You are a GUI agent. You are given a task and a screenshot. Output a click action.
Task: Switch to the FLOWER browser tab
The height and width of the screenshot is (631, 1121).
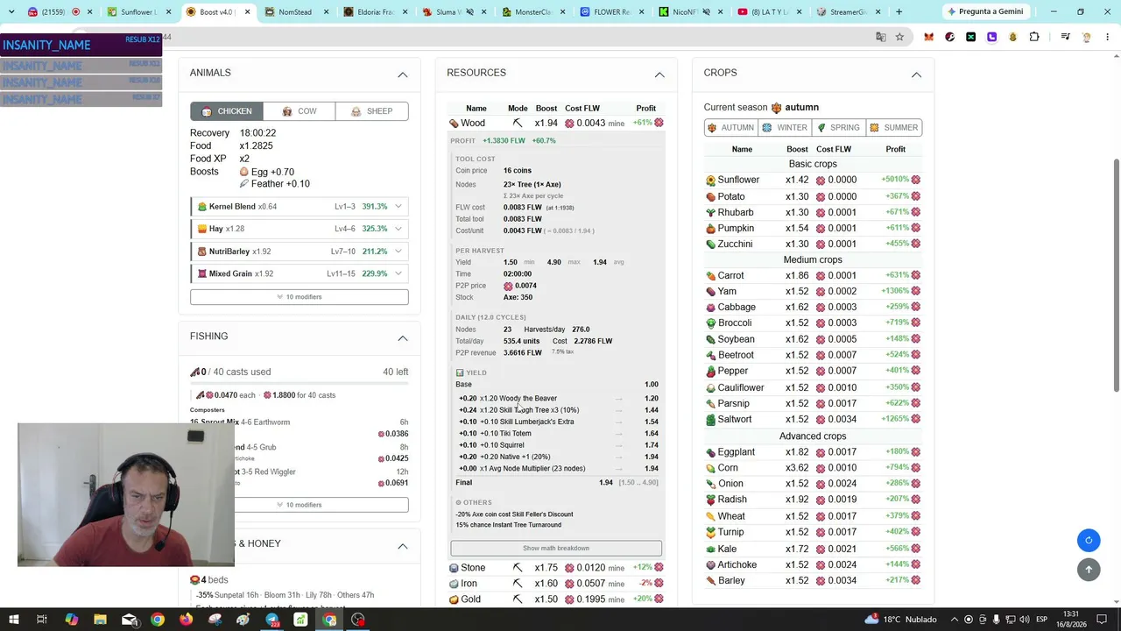pos(610,12)
